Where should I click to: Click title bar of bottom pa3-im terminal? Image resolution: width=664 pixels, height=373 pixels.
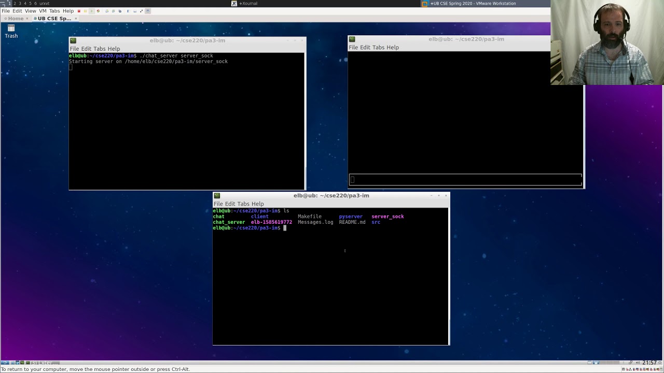(x=331, y=195)
